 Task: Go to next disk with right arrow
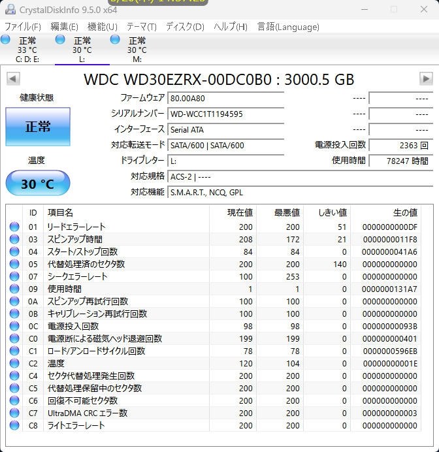click(x=426, y=78)
